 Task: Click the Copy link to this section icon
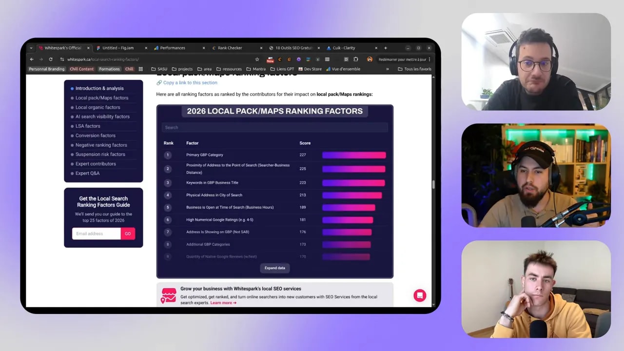[159, 82]
